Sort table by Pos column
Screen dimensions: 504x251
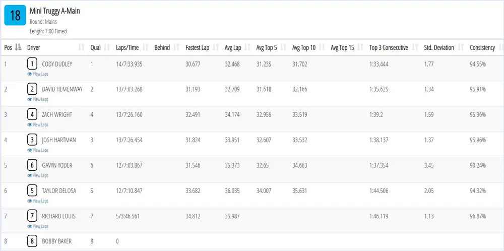tap(13, 47)
